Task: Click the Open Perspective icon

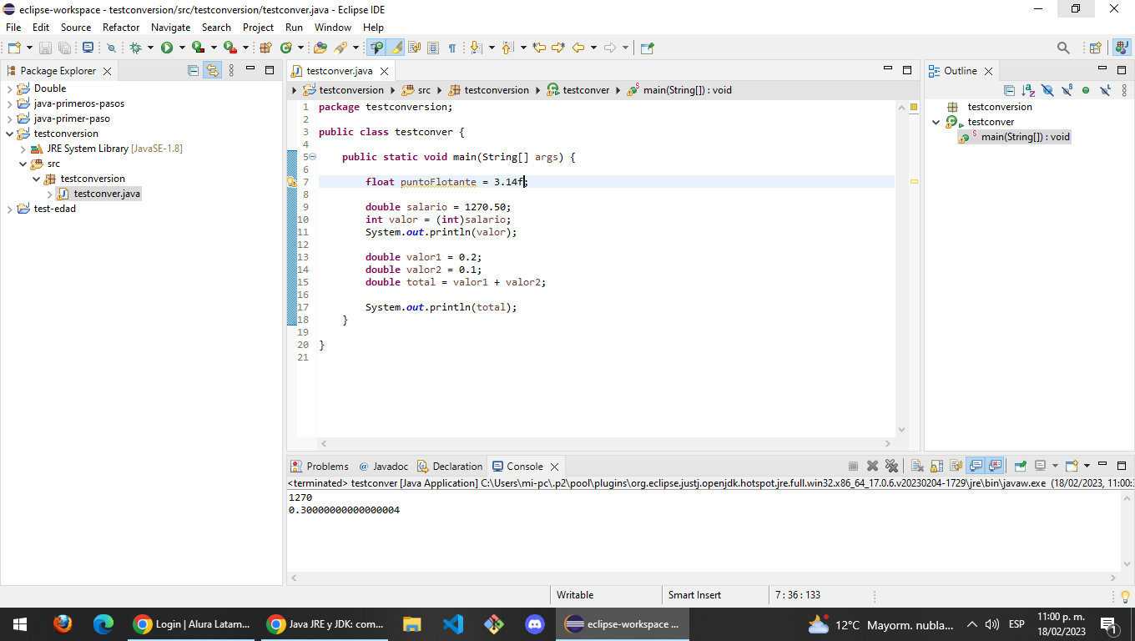Action: 1096,48
